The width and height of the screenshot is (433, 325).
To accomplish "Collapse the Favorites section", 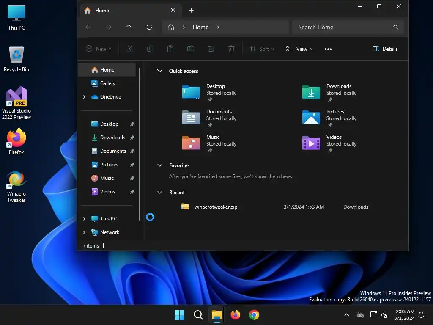I will 159,165.
